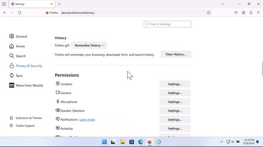Open Autoplay permission Settings
Image resolution: width=263 pixels, height=147 pixels.
[x=175, y=129]
